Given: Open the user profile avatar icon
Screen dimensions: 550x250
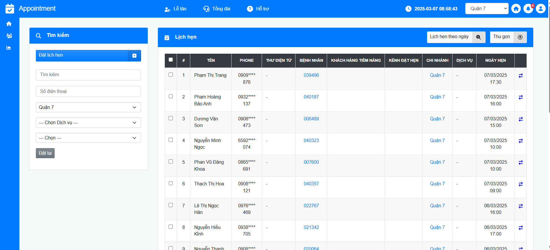Looking at the screenshot, I should tap(540, 9).
